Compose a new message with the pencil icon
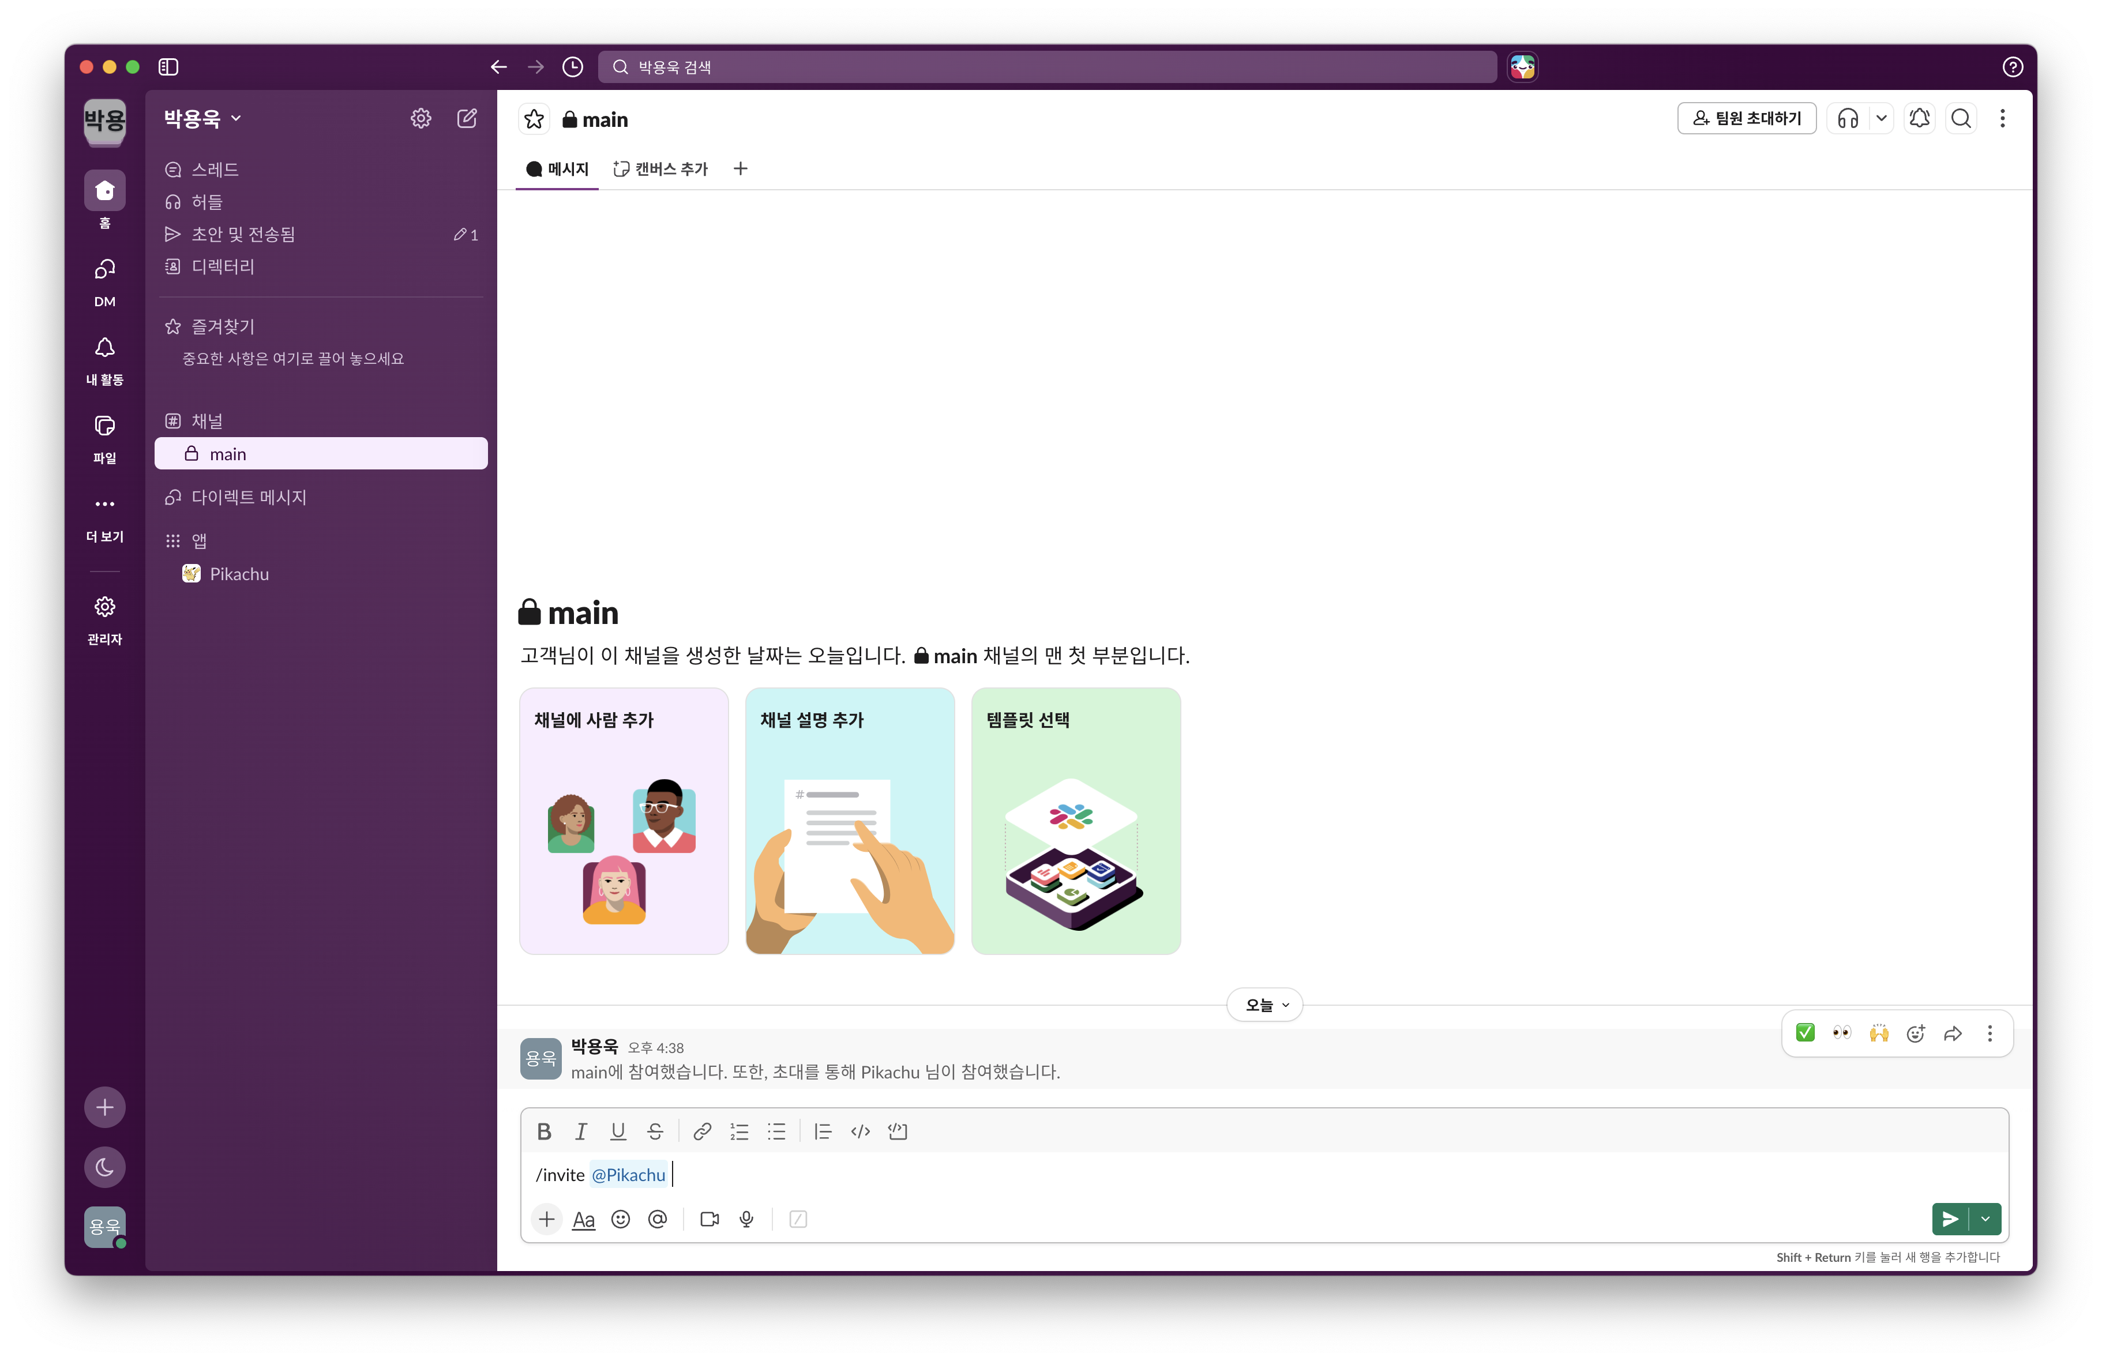 click(467, 118)
